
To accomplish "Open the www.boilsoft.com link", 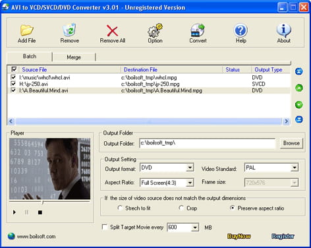I will pos(36,237).
